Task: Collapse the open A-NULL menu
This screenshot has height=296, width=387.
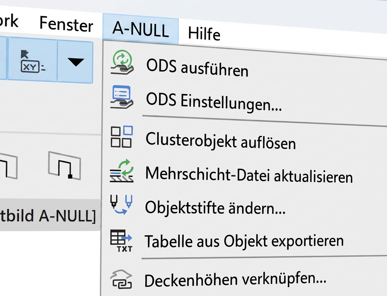Action: click(141, 29)
